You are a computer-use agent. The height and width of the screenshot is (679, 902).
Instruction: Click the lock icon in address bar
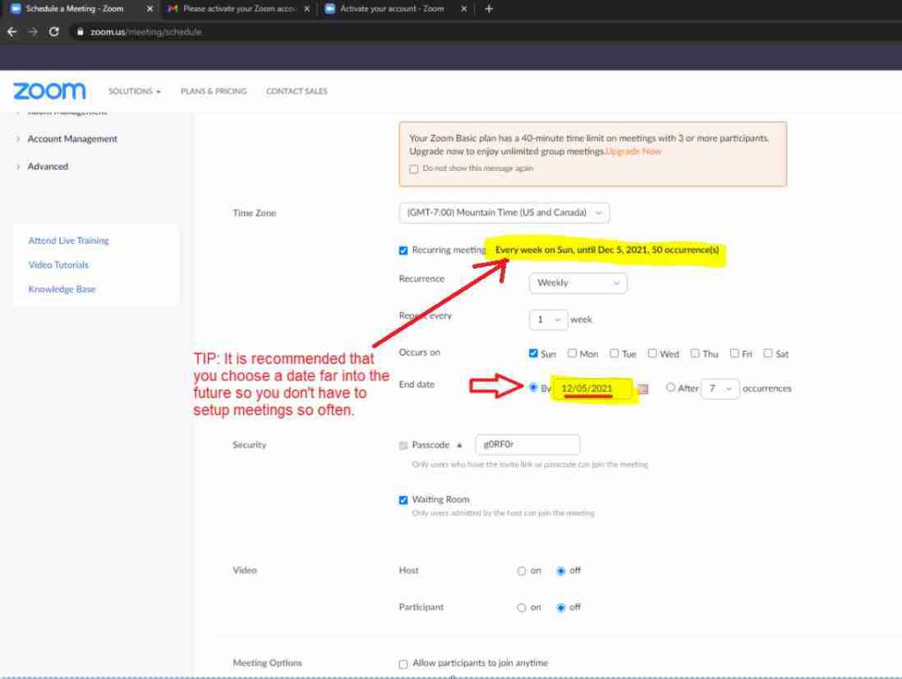[x=80, y=32]
